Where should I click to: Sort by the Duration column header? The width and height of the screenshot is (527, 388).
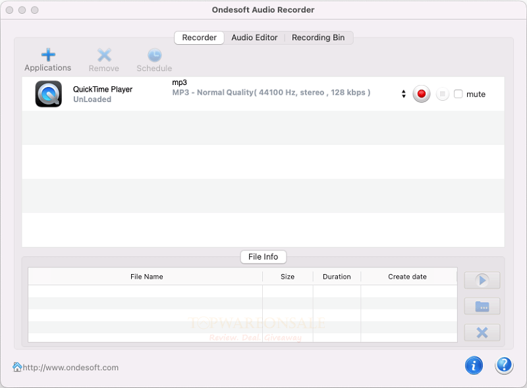[337, 277]
